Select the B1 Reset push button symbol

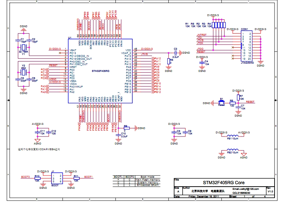click(x=221, y=102)
